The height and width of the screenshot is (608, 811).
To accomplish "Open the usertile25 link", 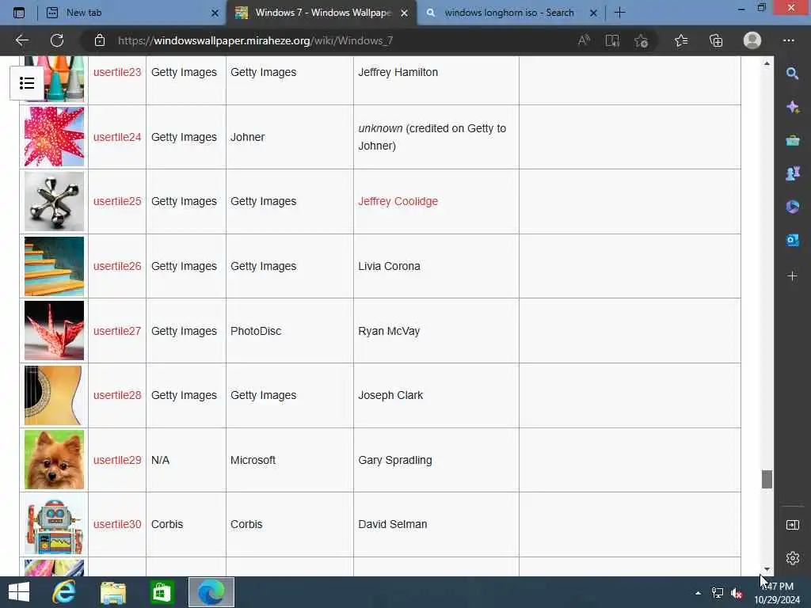I will point(117,201).
